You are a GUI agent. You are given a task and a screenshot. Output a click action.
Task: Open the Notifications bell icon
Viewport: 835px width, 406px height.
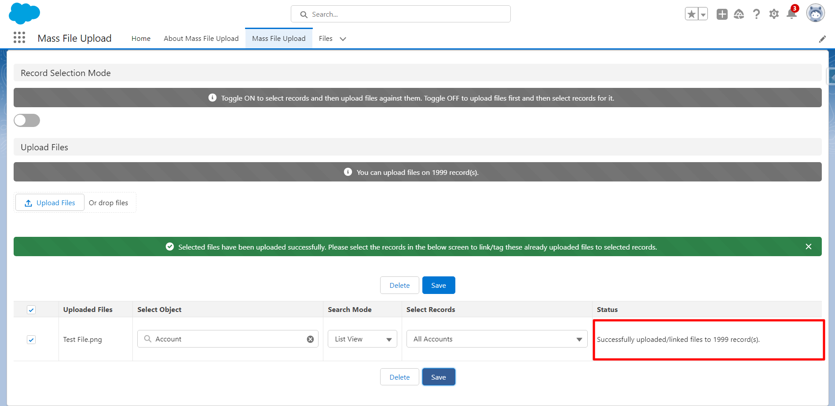coord(792,13)
